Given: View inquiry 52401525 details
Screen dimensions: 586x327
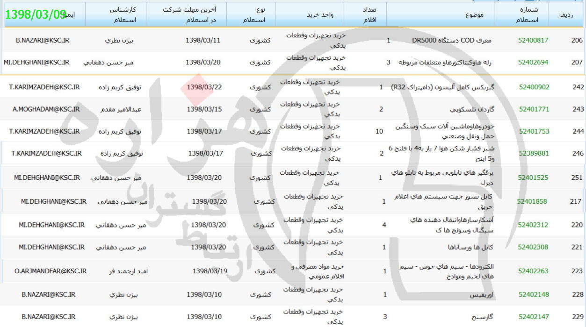Looking at the screenshot, I should [x=533, y=178].
